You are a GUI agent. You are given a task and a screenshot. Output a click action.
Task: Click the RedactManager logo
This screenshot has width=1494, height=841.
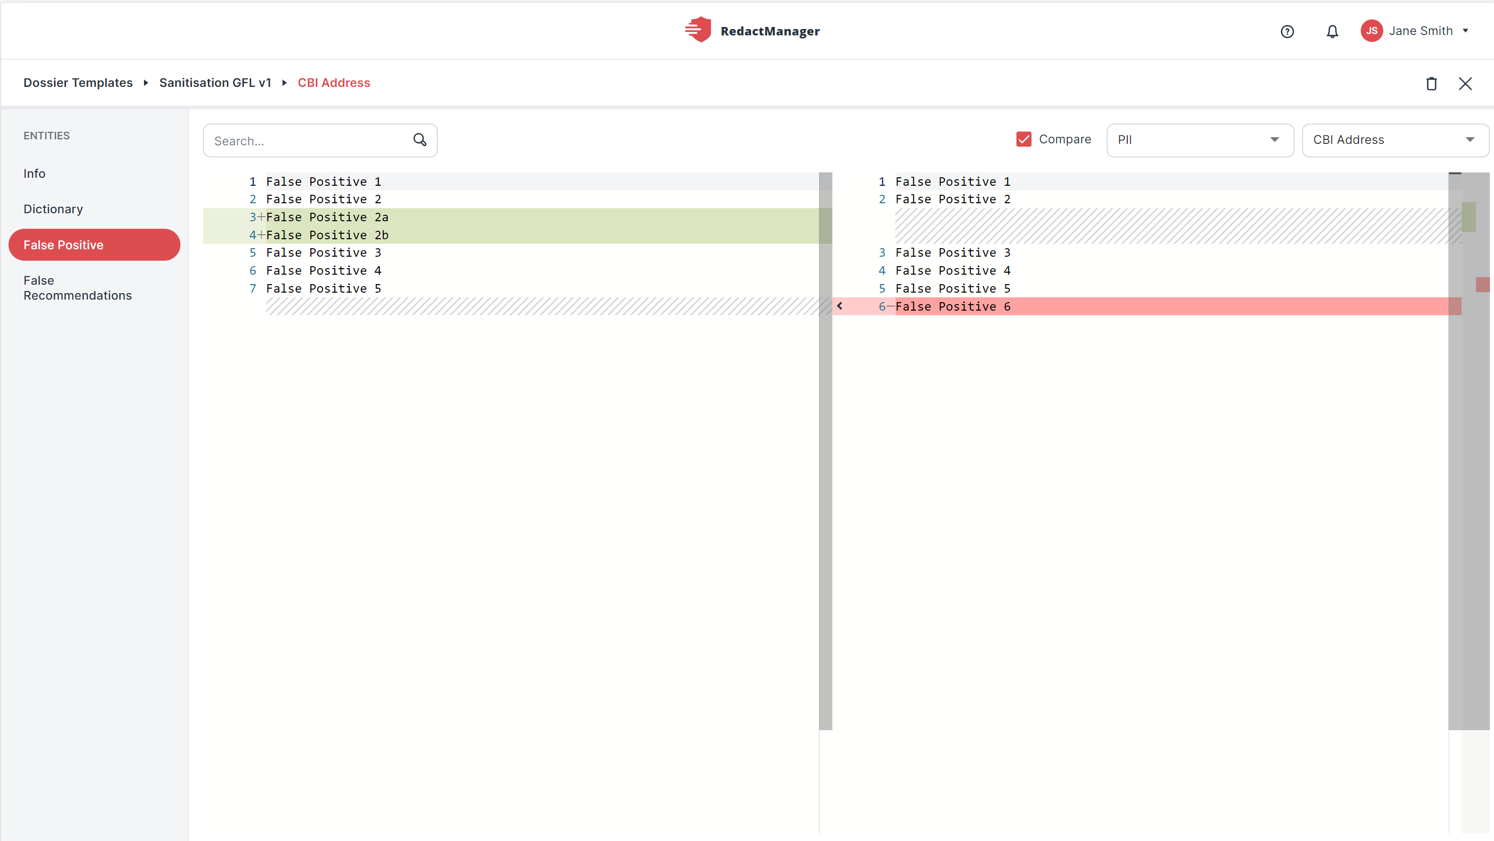click(752, 30)
